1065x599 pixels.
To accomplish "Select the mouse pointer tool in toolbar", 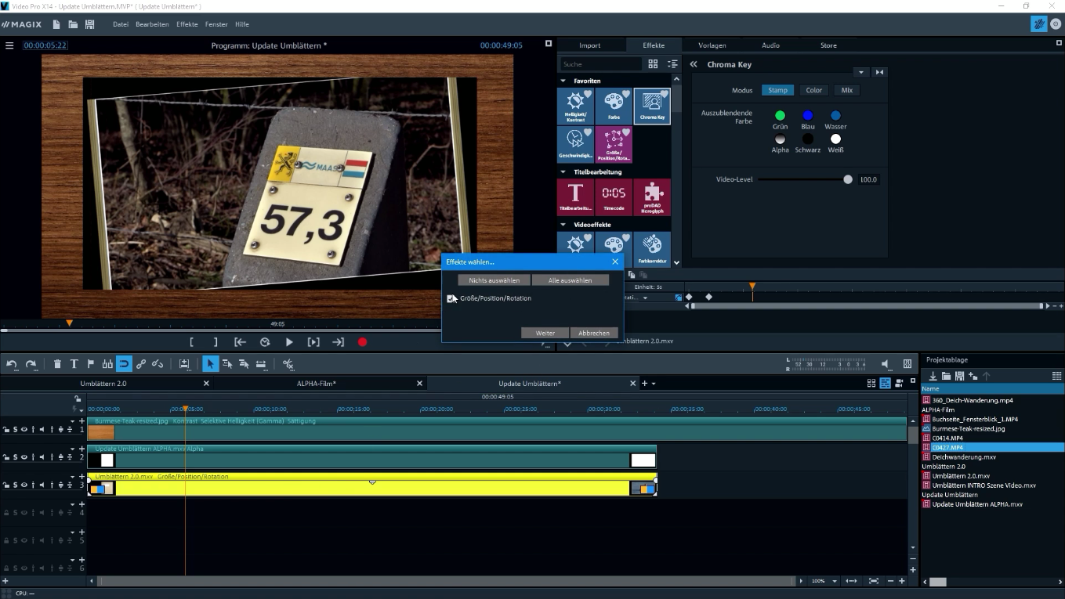I will [210, 363].
